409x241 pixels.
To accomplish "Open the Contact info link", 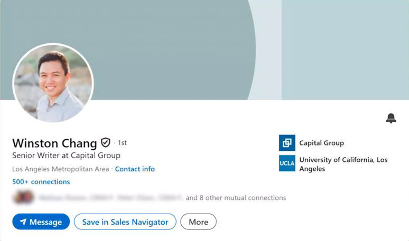I will pos(135,169).
